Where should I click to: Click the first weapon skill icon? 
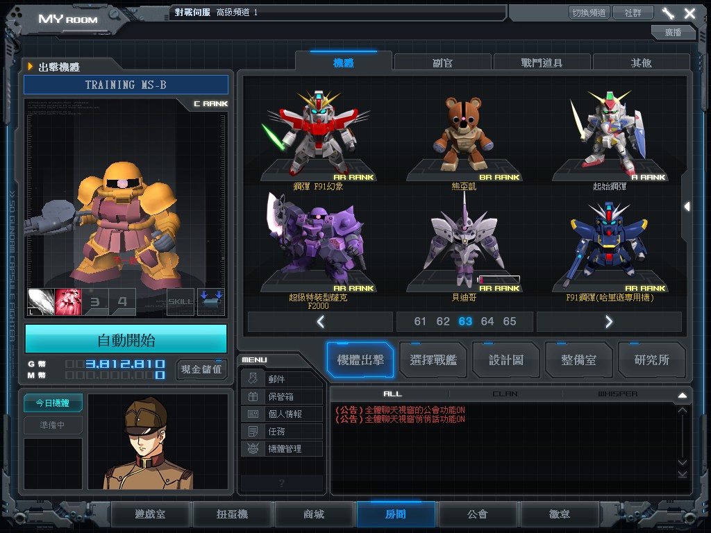[x=41, y=302]
